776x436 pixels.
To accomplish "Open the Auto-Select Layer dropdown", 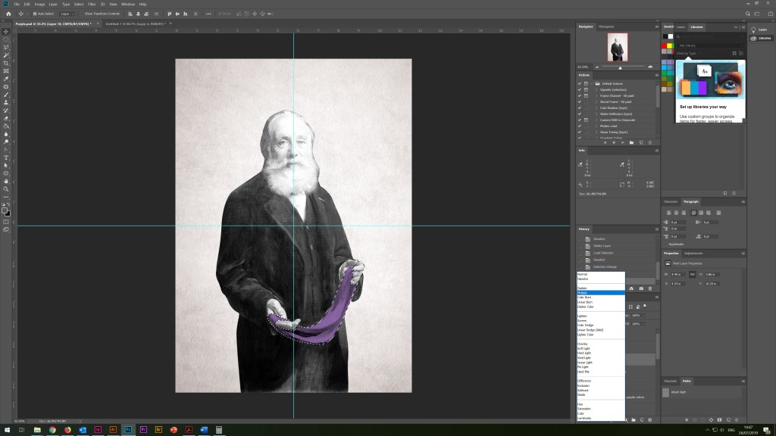I will point(66,14).
